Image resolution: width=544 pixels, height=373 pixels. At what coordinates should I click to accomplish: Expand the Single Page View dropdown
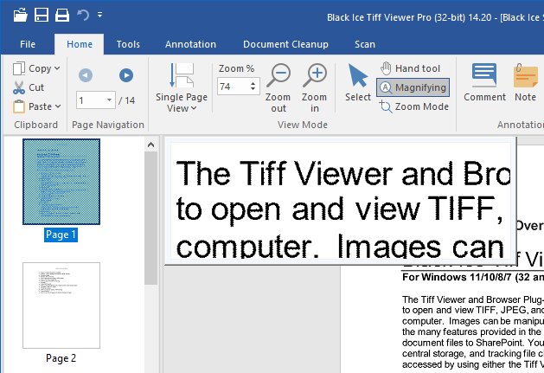tap(194, 108)
